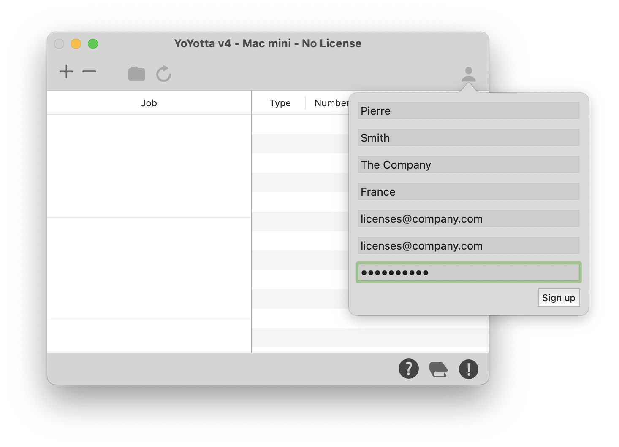Click the minus icon to remove job

click(89, 72)
